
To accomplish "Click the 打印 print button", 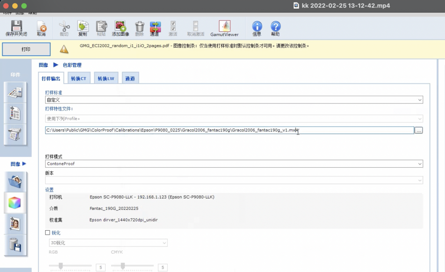I will [26, 50].
